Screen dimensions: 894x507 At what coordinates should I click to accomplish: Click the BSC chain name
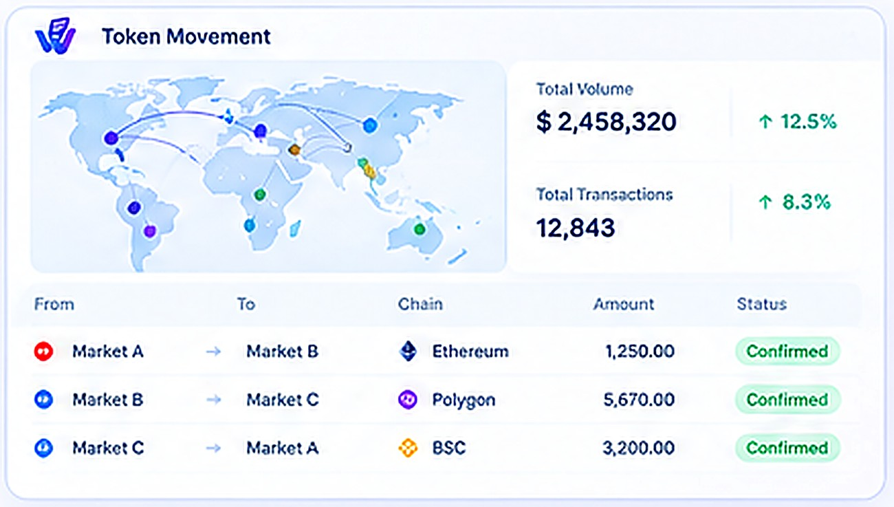[449, 449]
